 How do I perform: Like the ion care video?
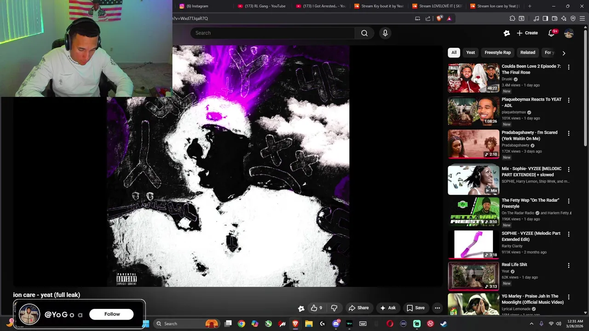tap(317, 308)
